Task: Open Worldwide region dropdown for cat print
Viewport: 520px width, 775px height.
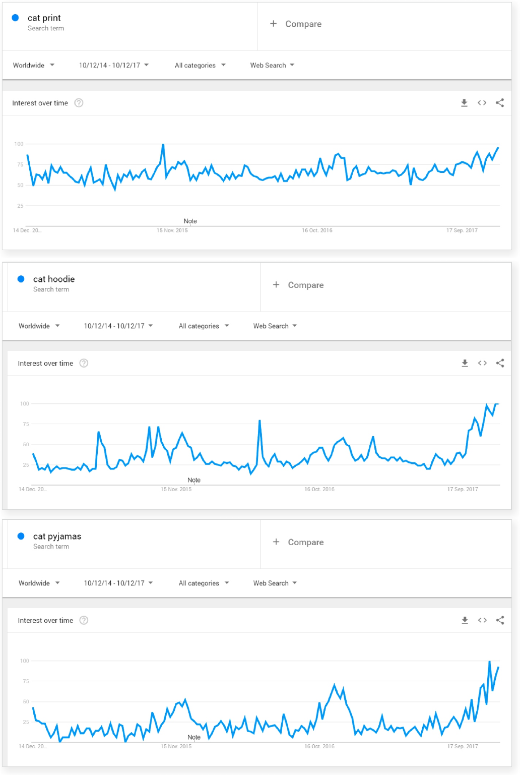Action: tap(34, 65)
